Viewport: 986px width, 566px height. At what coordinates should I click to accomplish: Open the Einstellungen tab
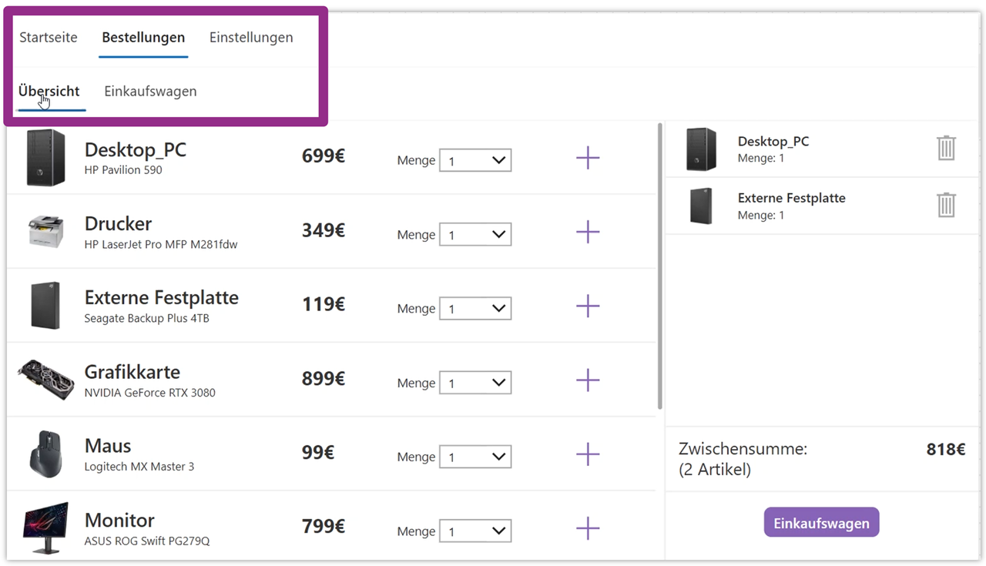click(251, 38)
